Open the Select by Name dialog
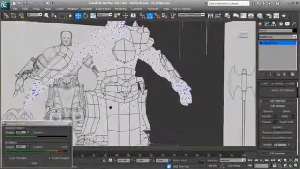The width and height of the screenshot is (300, 169). point(54,15)
